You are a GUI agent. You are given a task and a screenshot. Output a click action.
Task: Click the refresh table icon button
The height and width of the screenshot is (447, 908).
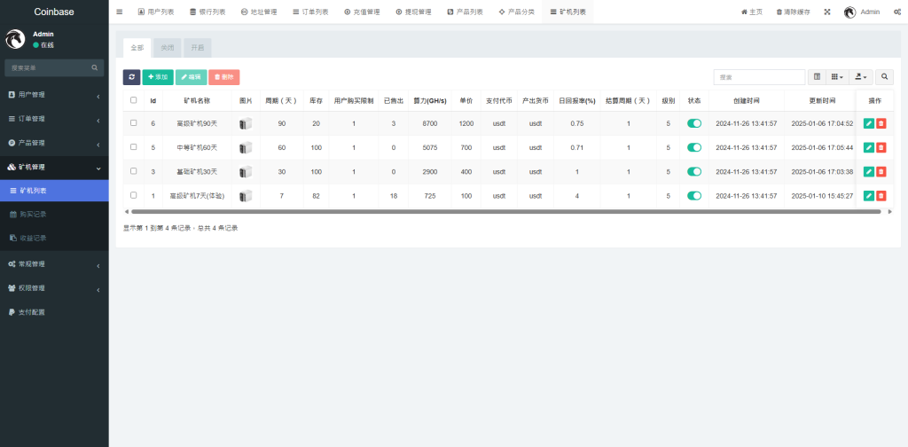[131, 77]
